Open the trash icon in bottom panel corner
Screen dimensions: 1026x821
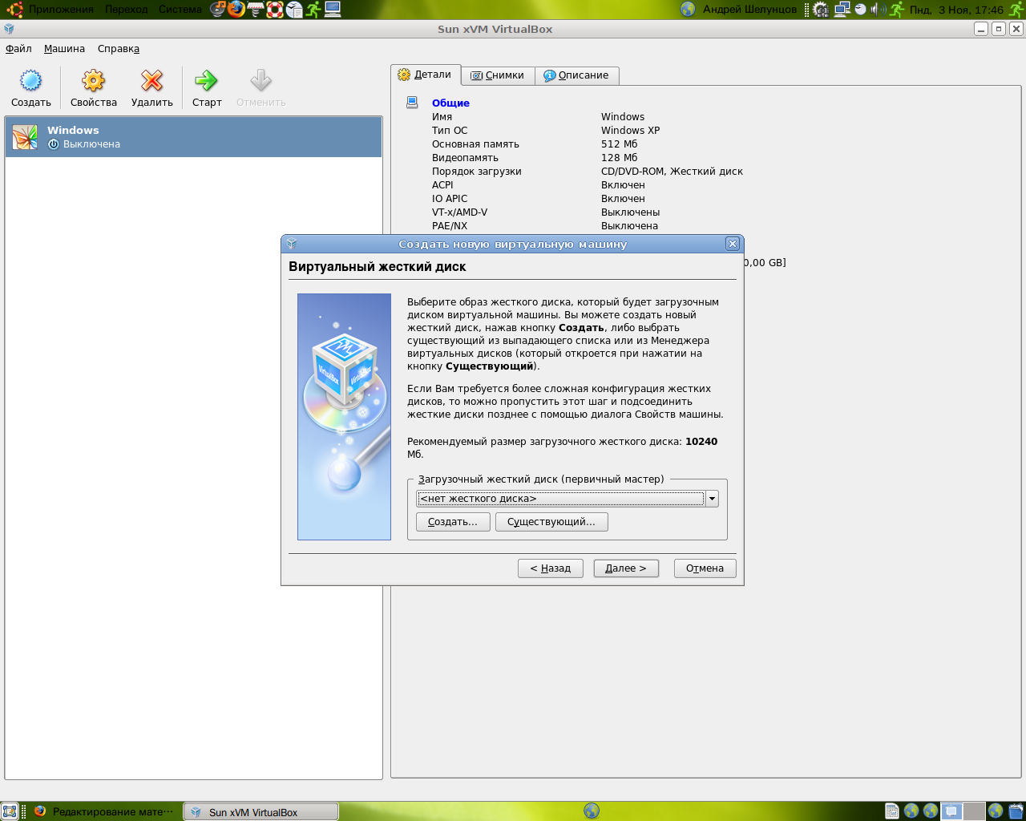(x=1015, y=811)
